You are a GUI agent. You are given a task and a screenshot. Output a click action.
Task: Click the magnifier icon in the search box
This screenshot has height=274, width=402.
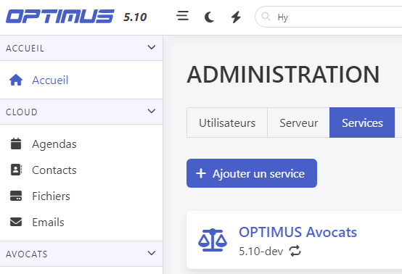(x=266, y=17)
